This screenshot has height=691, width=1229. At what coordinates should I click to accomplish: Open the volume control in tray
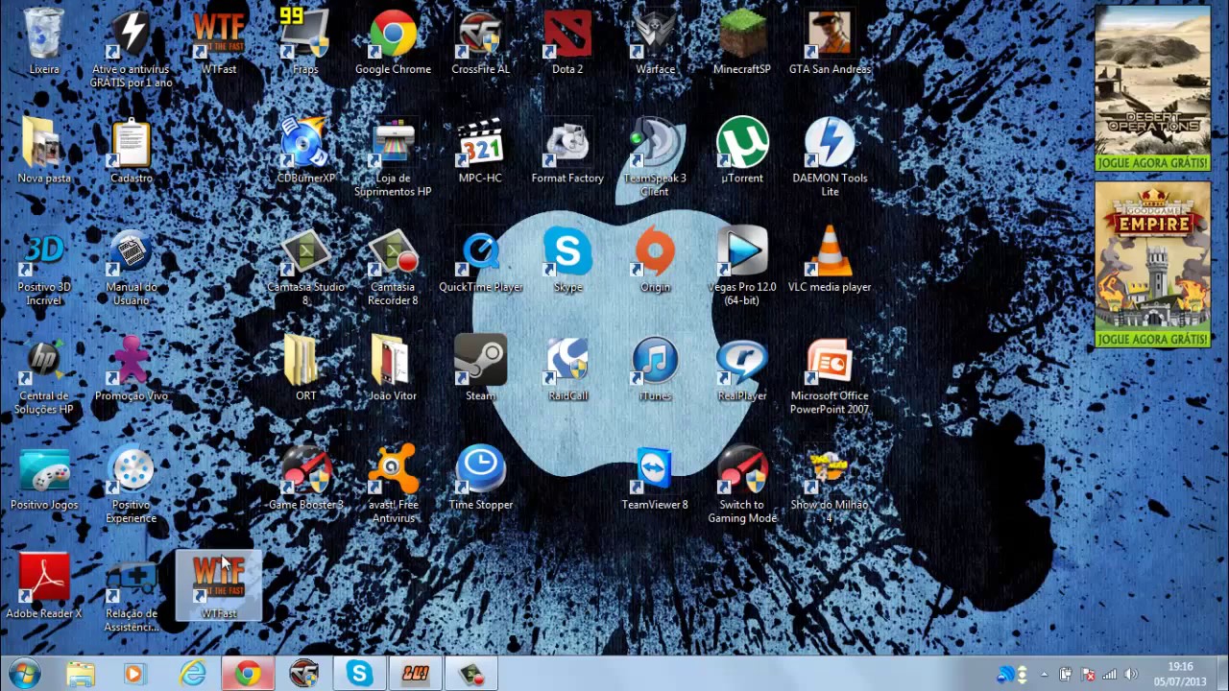click(x=1131, y=675)
